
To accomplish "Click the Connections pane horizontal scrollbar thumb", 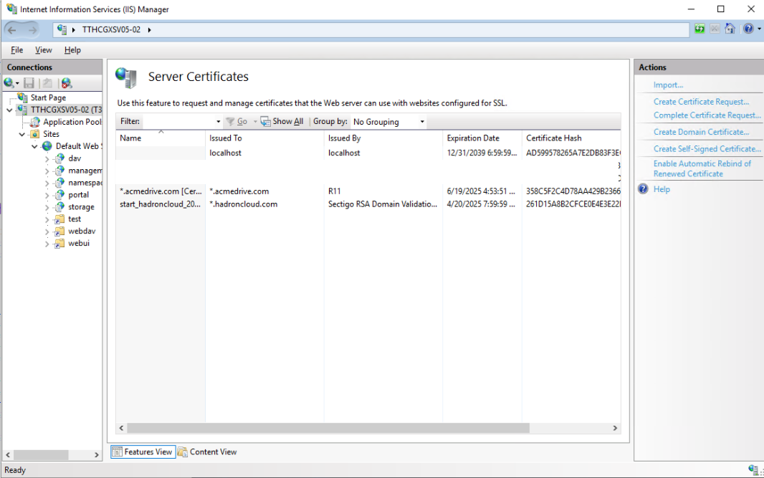I will tap(41, 454).
